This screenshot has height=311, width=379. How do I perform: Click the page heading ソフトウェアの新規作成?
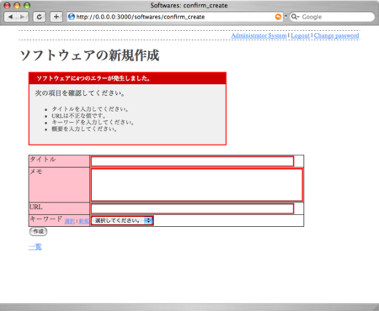[90, 55]
